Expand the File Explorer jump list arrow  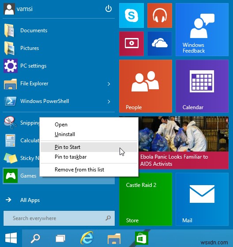[109, 84]
